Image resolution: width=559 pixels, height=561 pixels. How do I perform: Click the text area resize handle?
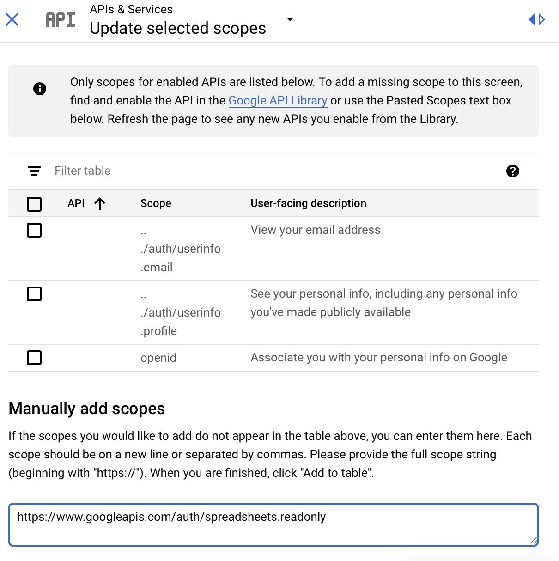[x=534, y=541]
